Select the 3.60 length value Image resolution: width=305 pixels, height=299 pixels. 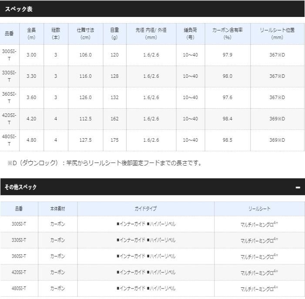tap(31, 97)
